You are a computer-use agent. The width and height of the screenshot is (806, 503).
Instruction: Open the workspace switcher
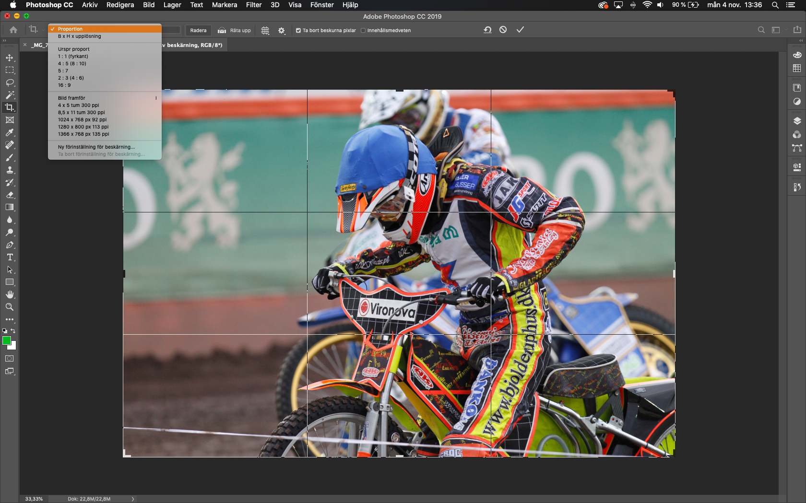click(777, 30)
